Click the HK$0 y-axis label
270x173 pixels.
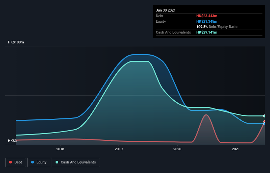pos(12,141)
